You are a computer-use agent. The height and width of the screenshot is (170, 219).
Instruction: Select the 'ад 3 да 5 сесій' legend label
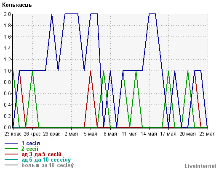click(x=41, y=154)
